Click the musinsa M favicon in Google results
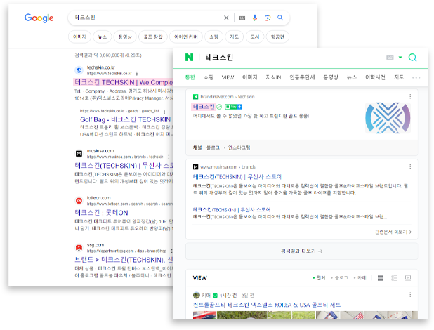Image resolution: width=434 pixels, height=330 pixels. [79, 154]
